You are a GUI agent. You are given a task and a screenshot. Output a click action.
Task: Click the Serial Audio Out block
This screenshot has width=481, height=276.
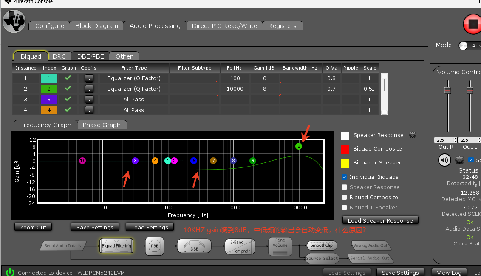pos(370,258)
